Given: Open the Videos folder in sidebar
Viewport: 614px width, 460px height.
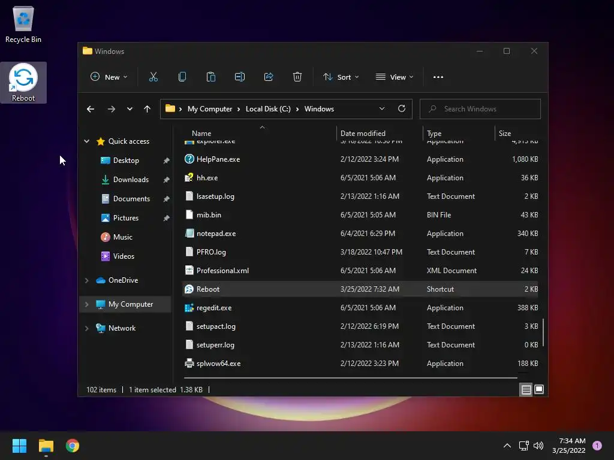Looking at the screenshot, I should tap(124, 256).
